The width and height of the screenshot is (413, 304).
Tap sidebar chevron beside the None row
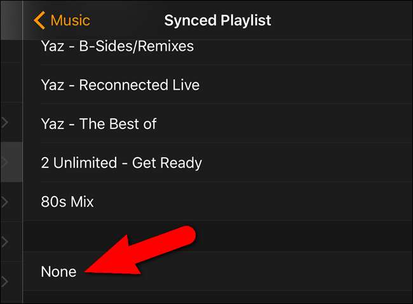point(4,281)
